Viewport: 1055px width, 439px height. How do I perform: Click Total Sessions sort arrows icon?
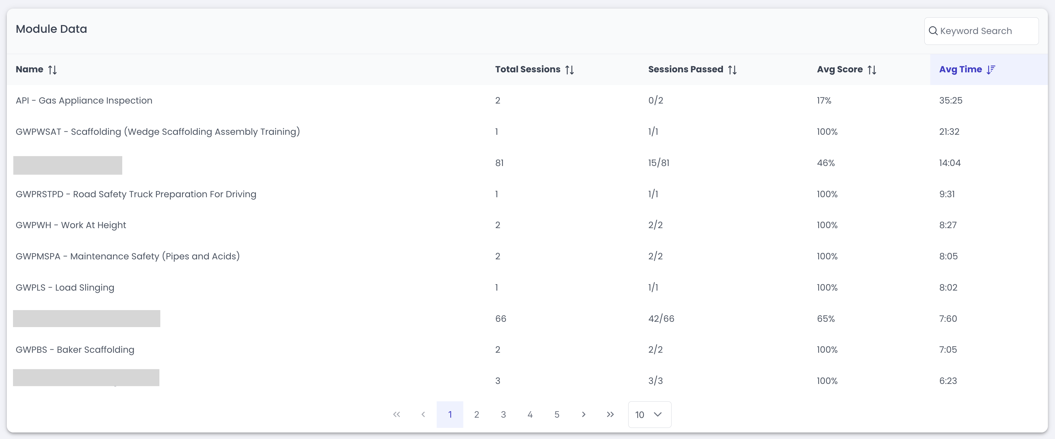pyautogui.click(x=569, y=70)
